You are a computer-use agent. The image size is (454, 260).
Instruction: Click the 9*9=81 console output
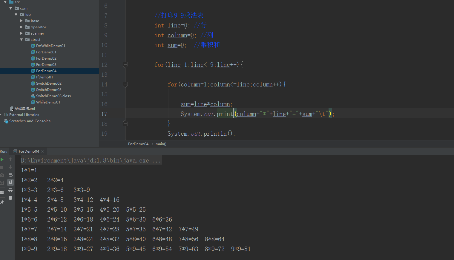(x=241, y=249)
